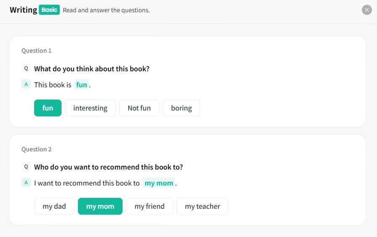Select the 'my mom' option
Viewport: 377px width, 237px height.
100,206
